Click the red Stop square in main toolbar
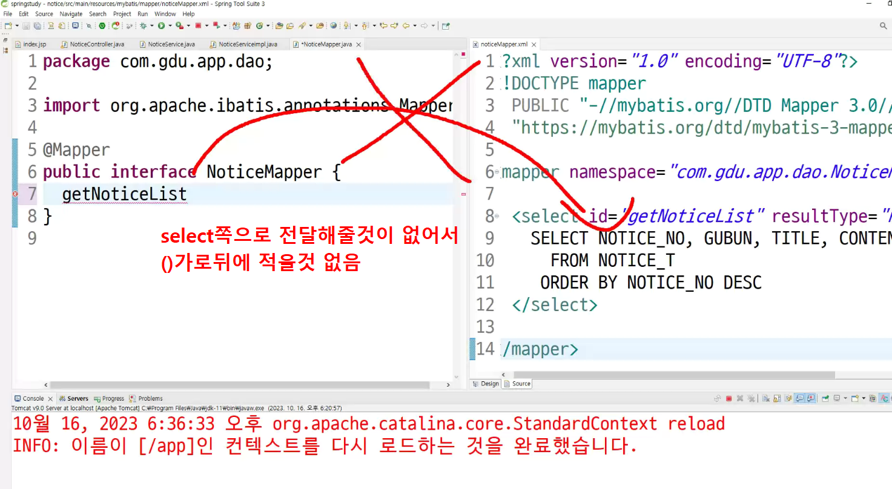Image resolution: width=892 pixels, height=489 pixels. [198, 26]
